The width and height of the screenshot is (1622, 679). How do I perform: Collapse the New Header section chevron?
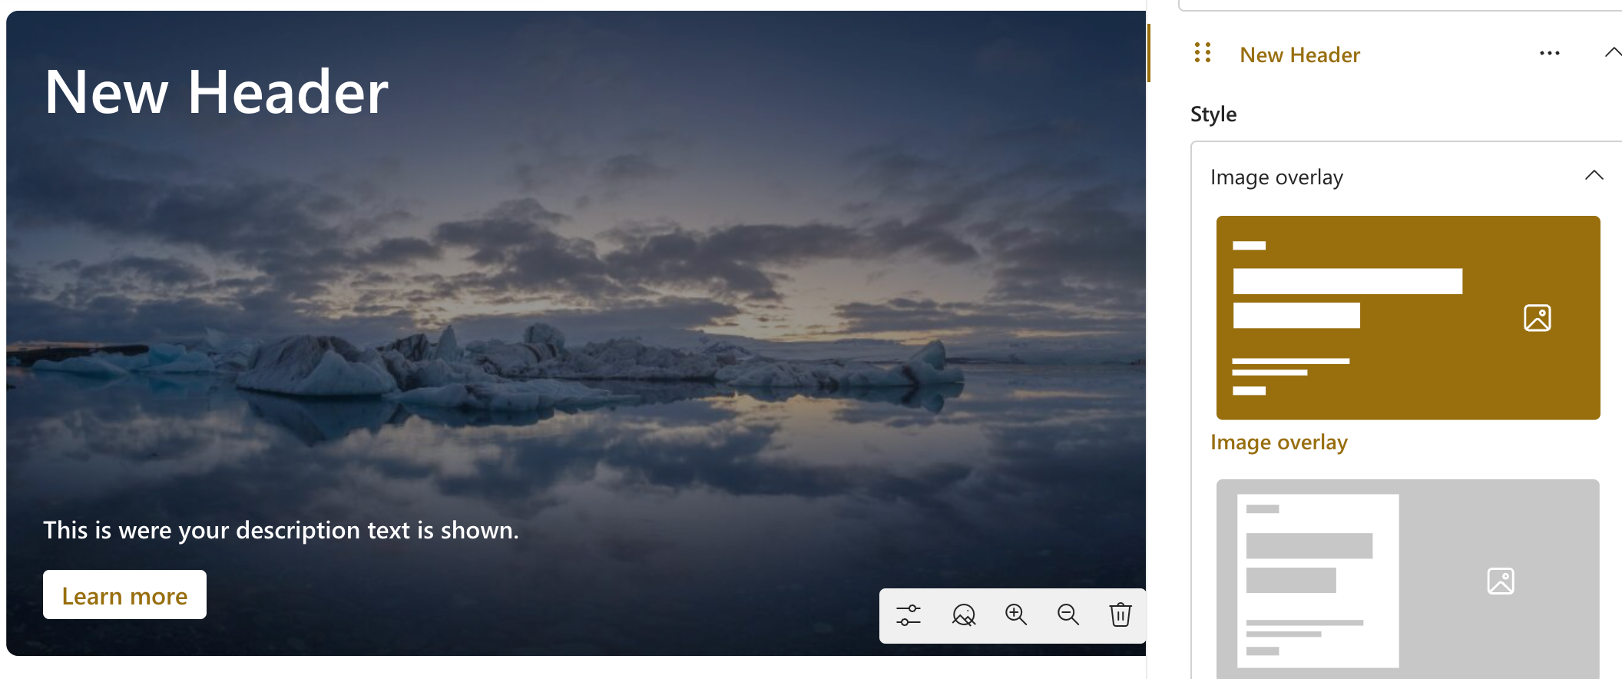coord(1612,53)
